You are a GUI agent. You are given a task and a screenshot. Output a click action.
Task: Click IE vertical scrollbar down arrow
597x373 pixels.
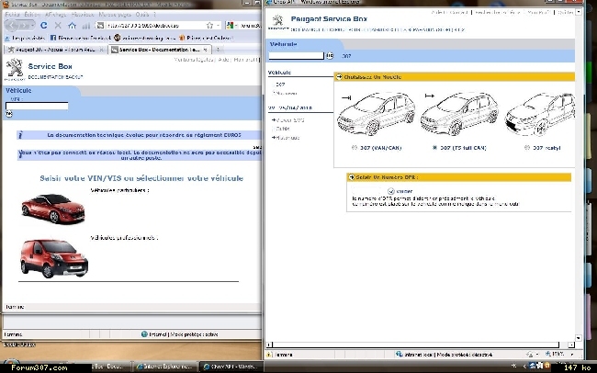pos(579,337)
